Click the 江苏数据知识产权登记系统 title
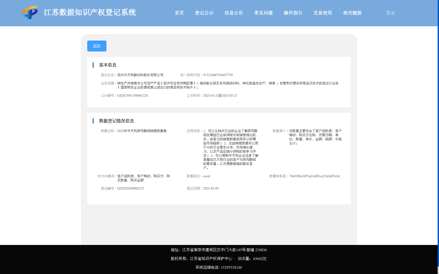Viewport: 439px width, 274px height. (x=90, y=12)
